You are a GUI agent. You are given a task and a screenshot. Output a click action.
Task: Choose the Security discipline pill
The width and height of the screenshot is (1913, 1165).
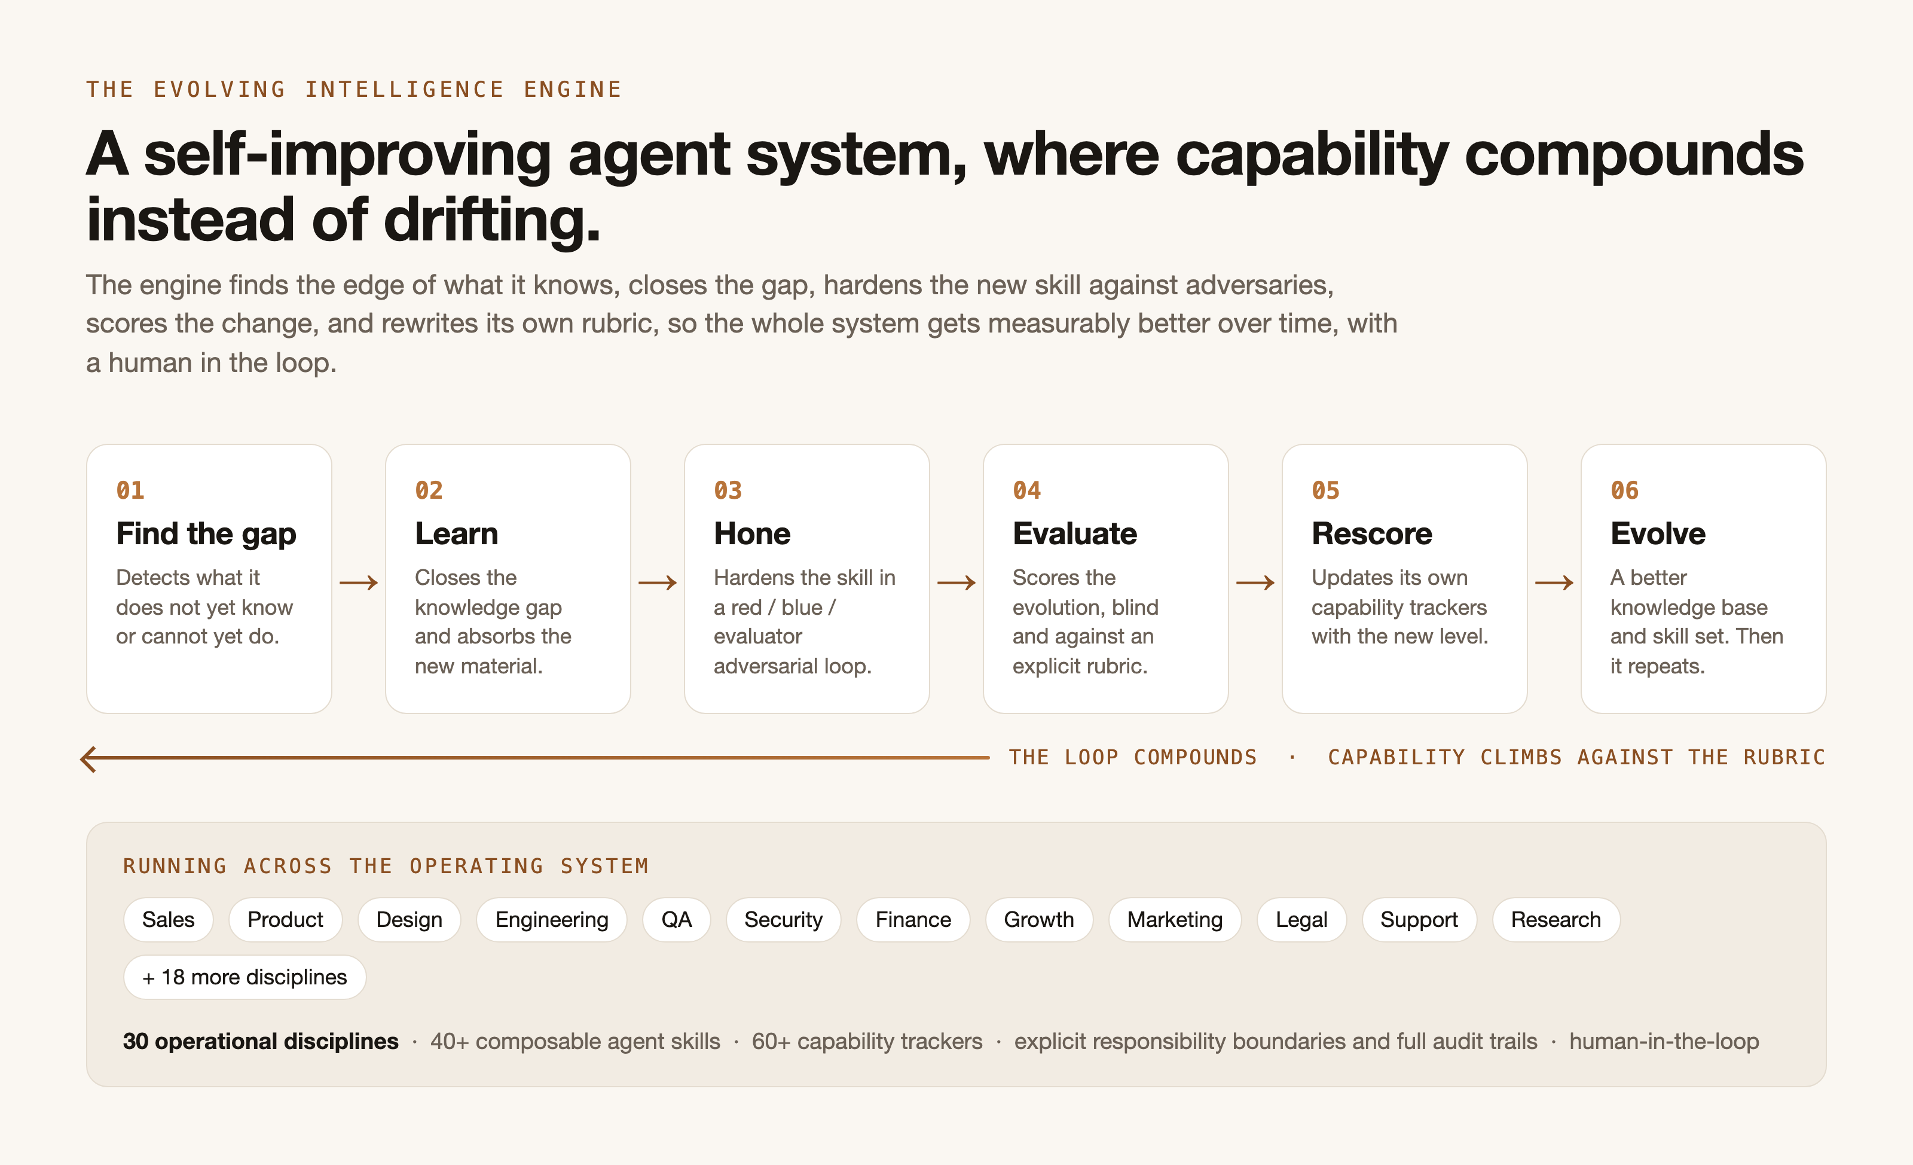pos(783,920)
